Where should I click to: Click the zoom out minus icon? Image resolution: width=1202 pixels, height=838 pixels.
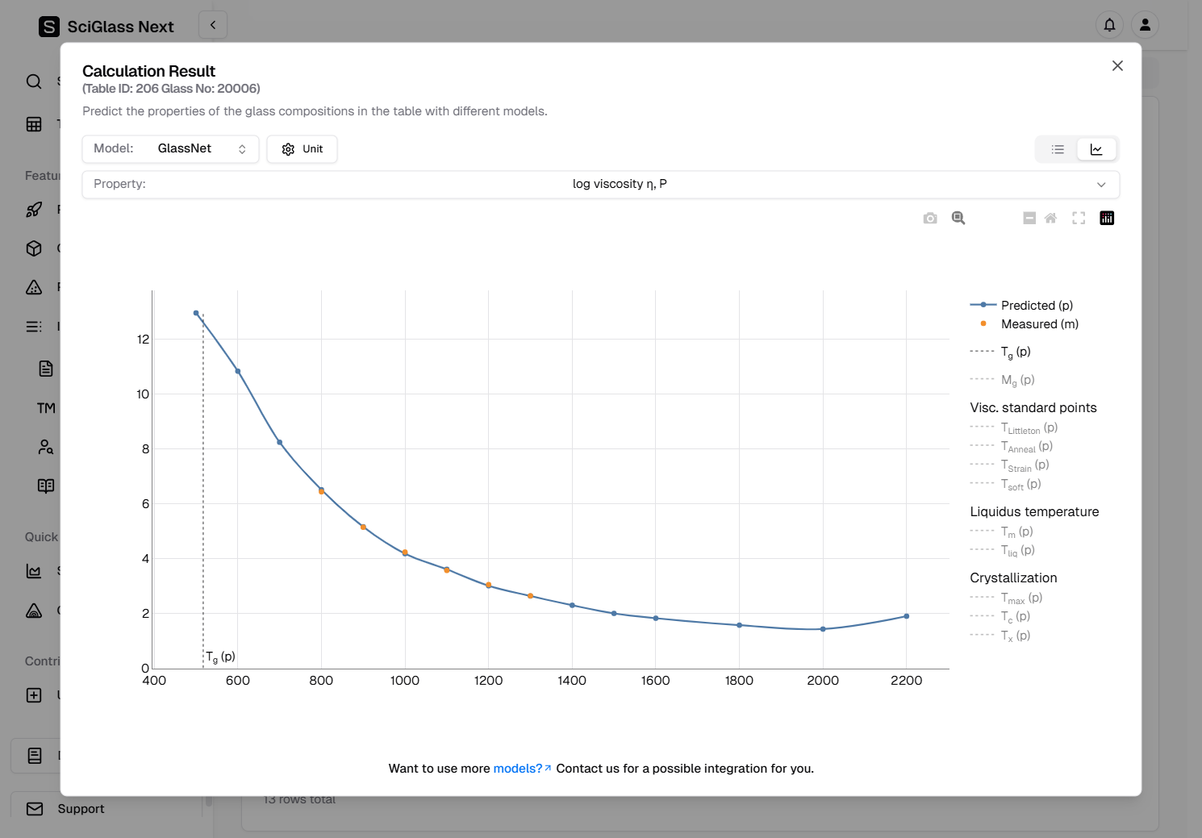[x=1029, y=219]
